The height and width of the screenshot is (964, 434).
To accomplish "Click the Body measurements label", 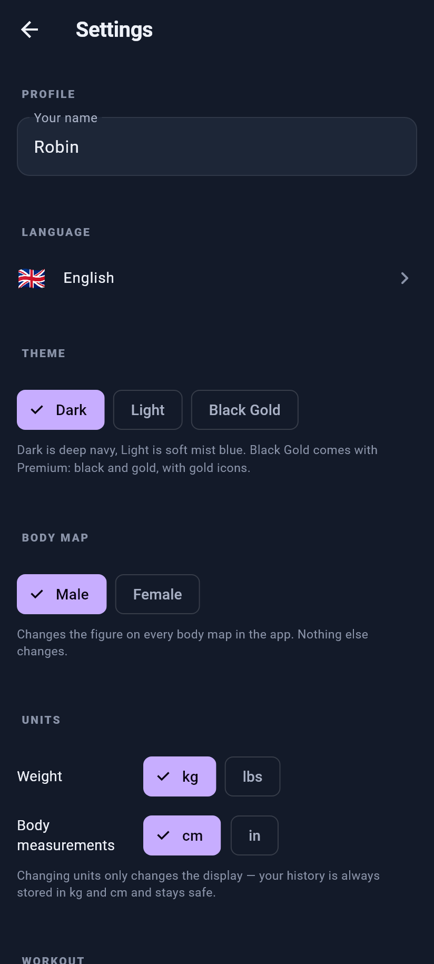I will (x=66, y=835).
